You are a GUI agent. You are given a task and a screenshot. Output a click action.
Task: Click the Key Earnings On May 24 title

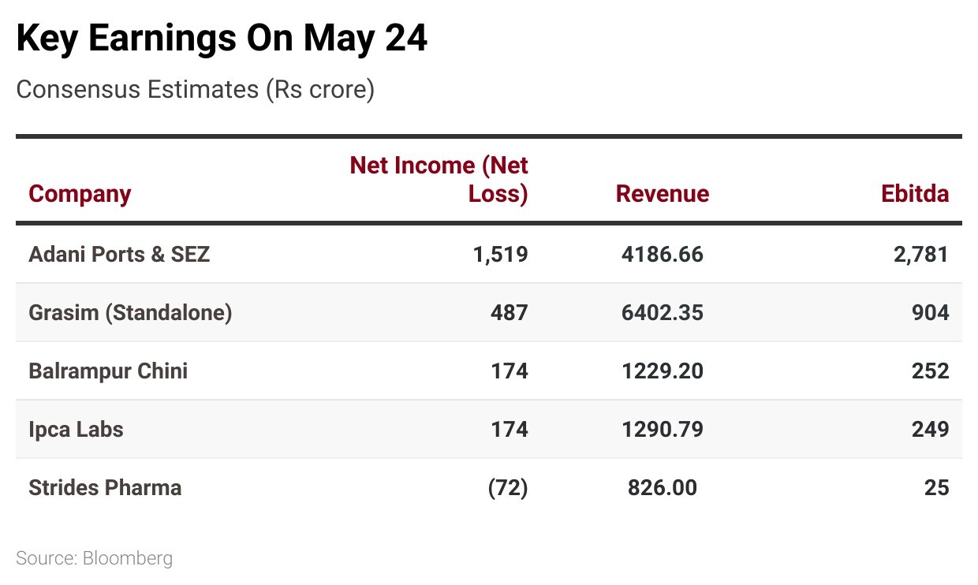(222, 39)
